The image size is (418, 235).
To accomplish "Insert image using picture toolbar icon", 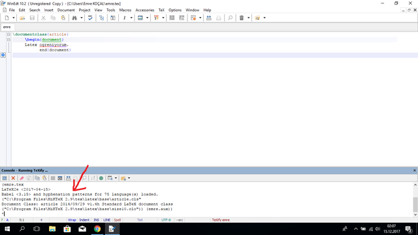I will [140, 18].
